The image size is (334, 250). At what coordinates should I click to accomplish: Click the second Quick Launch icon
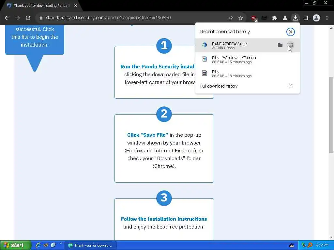pos(46,245)
